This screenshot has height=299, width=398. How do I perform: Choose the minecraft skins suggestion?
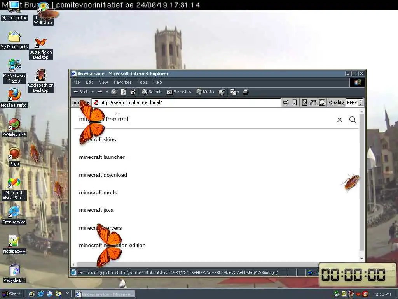point(98,140)
